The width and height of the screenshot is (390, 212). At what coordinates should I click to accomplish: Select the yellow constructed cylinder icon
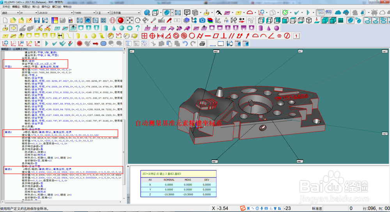[78, 36]
